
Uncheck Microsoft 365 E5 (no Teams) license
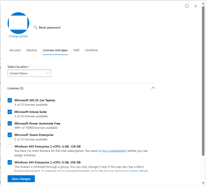pyautogui.click(x=10, y=100)
